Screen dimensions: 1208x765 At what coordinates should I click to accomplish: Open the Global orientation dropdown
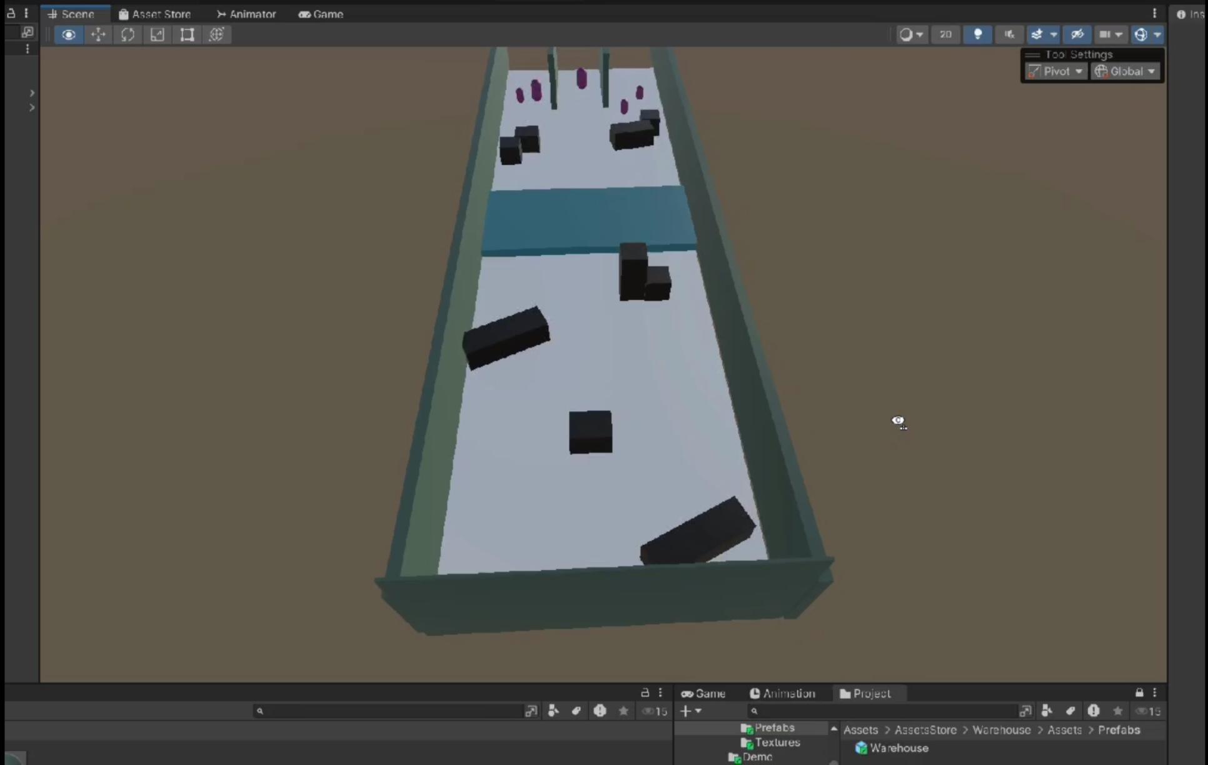(1125, 71)
